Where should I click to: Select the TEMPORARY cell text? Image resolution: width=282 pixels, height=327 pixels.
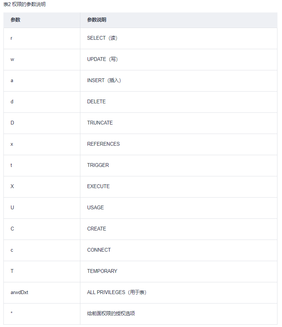pyautogui.click(x=102, y=271)
